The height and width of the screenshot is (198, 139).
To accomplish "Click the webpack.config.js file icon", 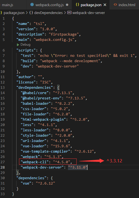I will point(32,5).
